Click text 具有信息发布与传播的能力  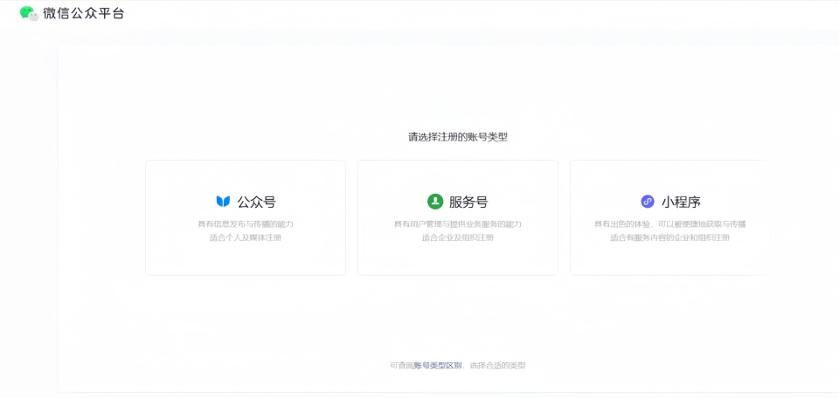246,223
